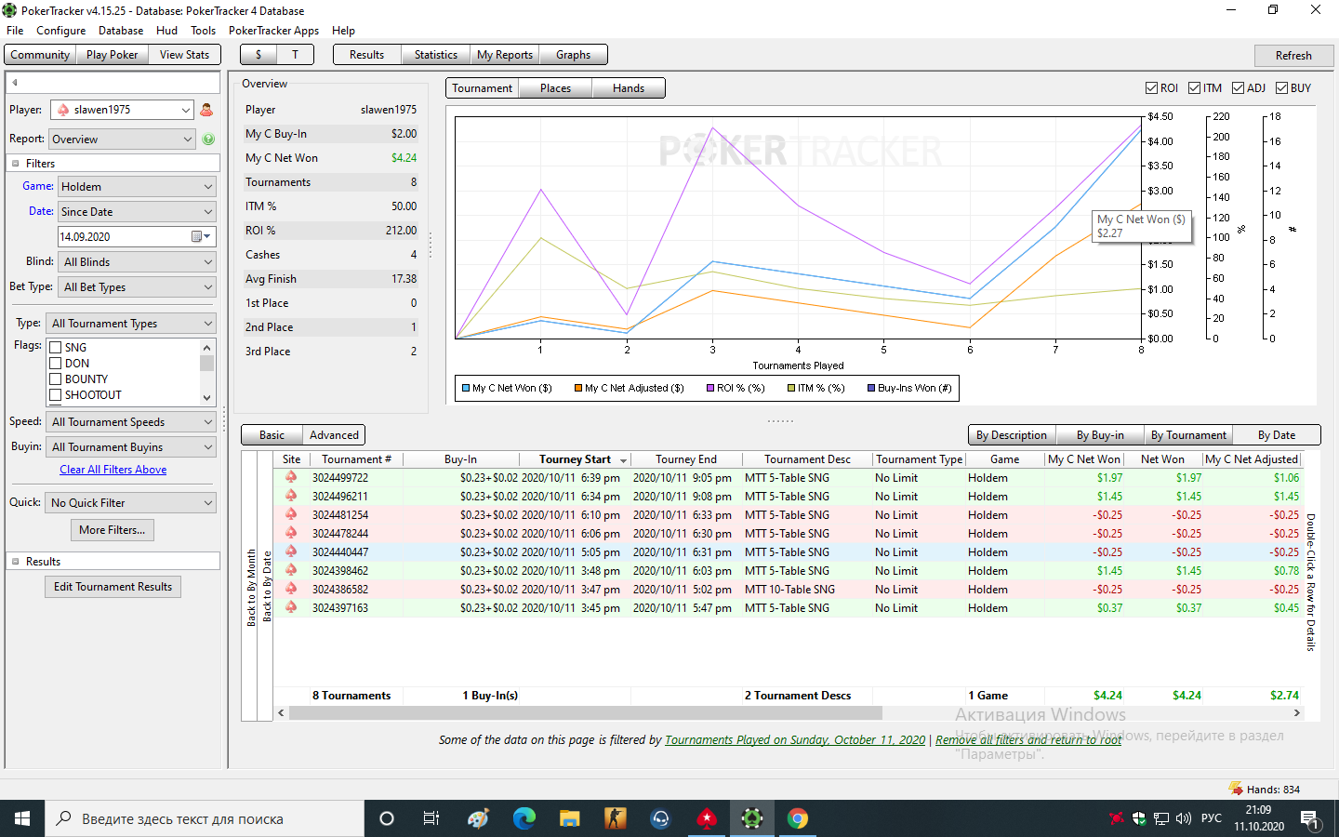
Task: Toggle the ITM graph checkbox
Action: coord(1195,88)
